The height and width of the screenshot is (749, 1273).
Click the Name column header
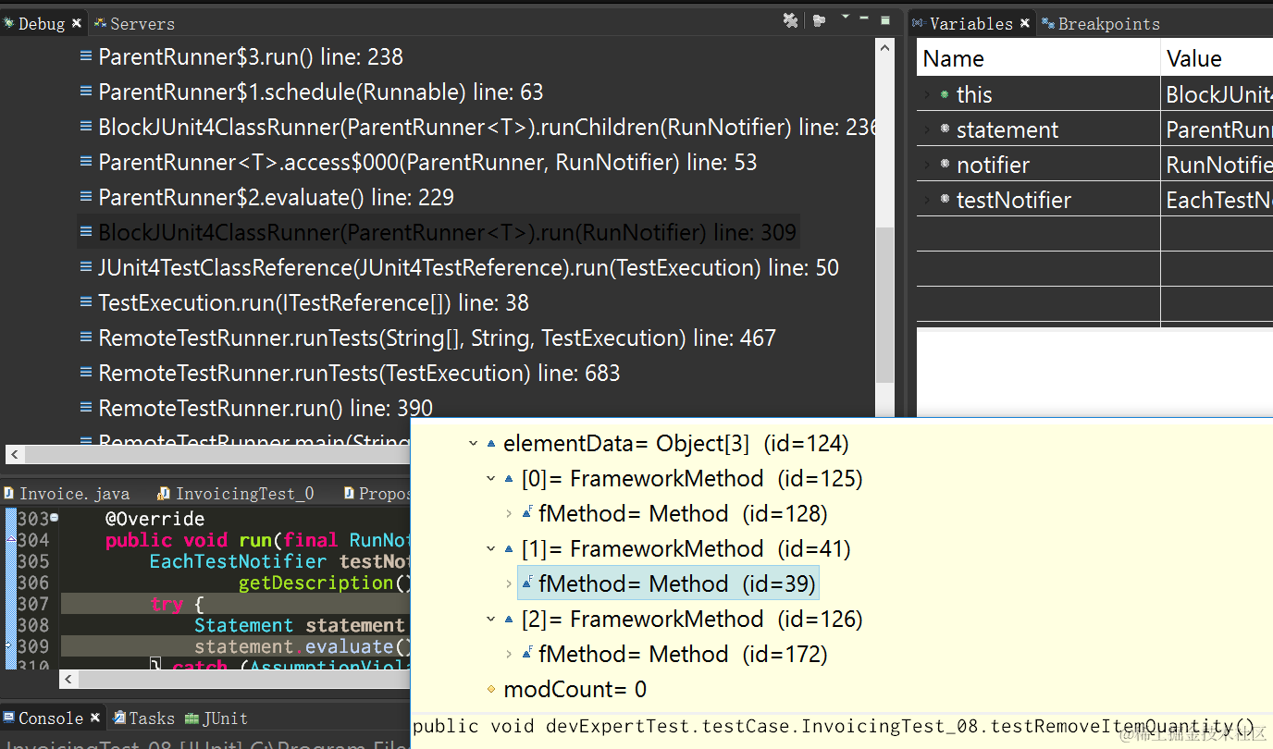pos(1039,59)
